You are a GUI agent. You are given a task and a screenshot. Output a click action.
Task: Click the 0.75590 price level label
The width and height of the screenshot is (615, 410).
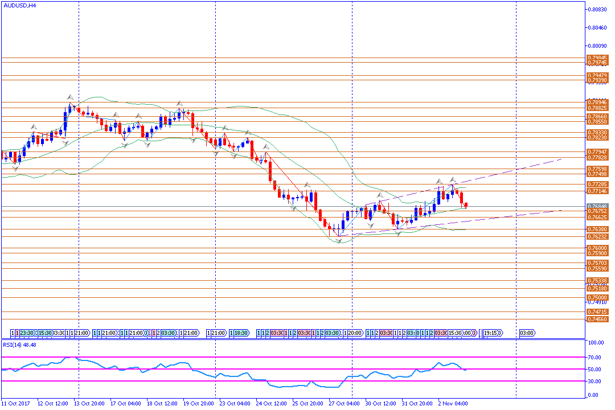click(597, 269)
